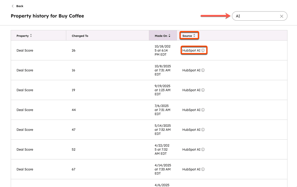The image size is (297, 187).
Task: Click info icon beside HubSpot AI for score 19
Action: tap(203, 90)
